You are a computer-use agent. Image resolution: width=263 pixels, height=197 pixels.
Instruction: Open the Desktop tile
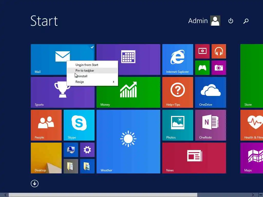coord(46,158)
